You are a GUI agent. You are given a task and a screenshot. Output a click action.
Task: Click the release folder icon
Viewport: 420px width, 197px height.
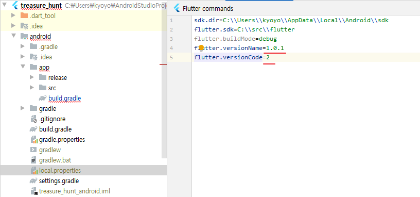point(42,77)
